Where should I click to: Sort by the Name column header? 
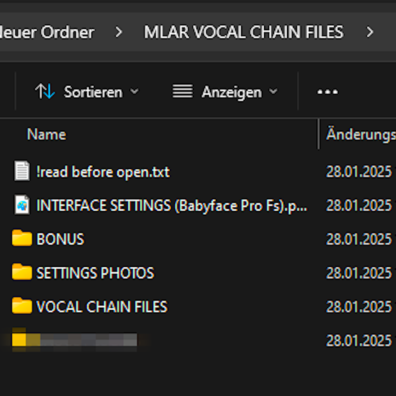point(47,135)
